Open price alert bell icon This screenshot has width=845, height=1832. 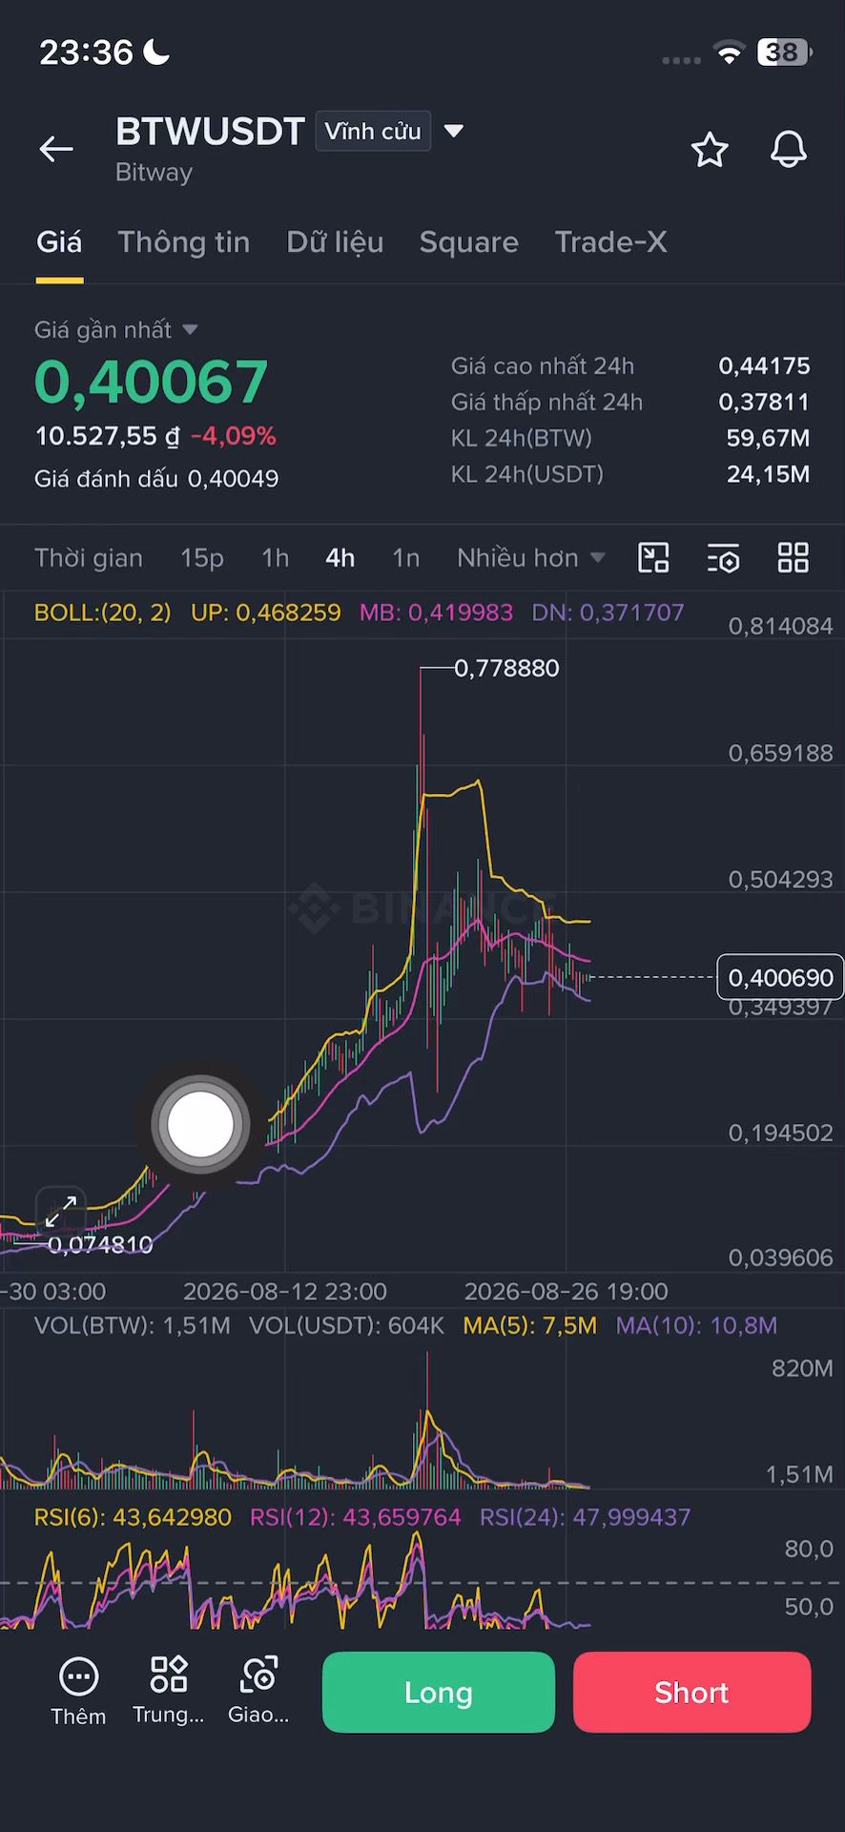click(x=789, y=150)
